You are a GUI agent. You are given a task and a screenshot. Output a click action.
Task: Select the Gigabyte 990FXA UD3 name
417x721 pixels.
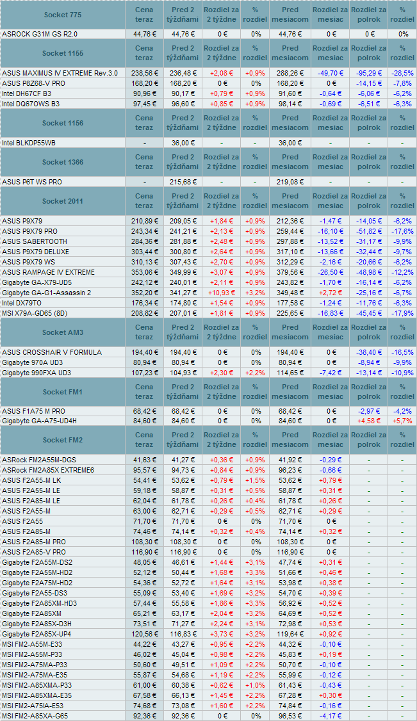37,373
